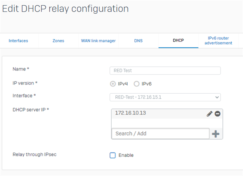Add a DHCP server with the plus icon

pos(216,134)
